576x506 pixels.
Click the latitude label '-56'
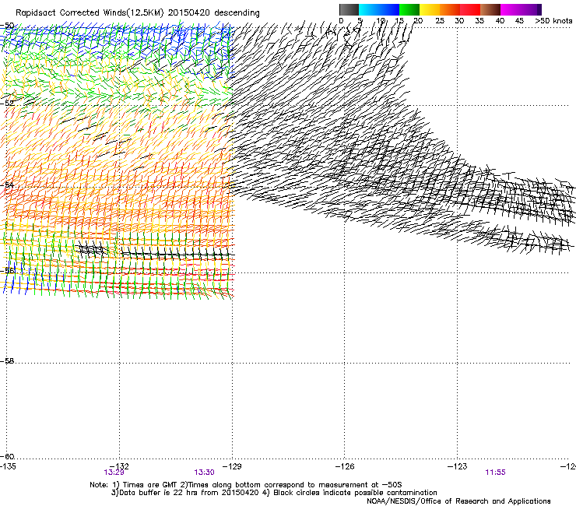coord(7,270)
